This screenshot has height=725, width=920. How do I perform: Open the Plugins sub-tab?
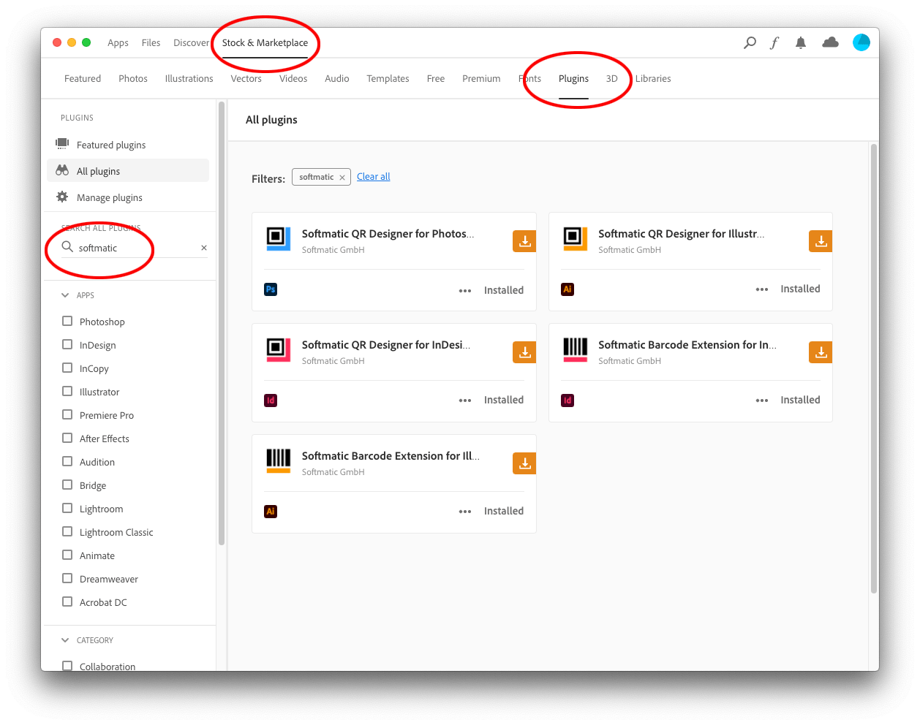click(x=573, y=78)
